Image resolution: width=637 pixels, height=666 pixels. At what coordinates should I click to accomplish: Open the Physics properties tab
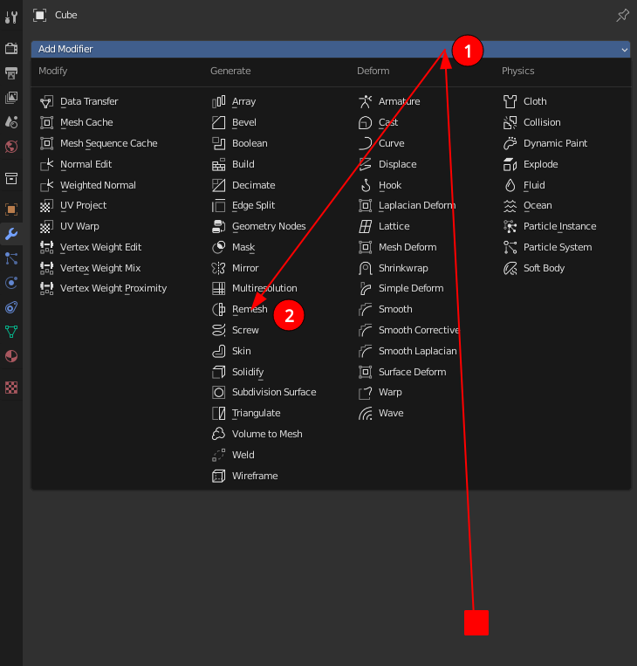click(11, 283)
